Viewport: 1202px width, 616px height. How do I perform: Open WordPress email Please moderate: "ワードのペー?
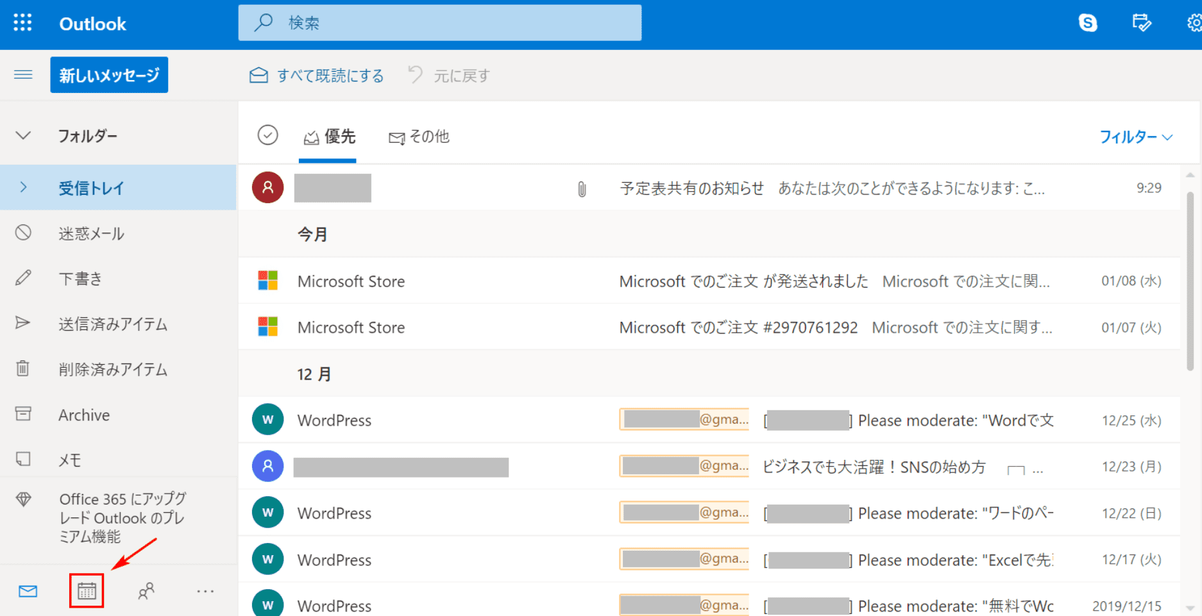[x=709, y=513]
